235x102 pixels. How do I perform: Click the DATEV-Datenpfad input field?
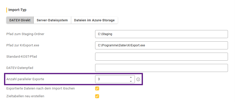[x=162, y=68]
